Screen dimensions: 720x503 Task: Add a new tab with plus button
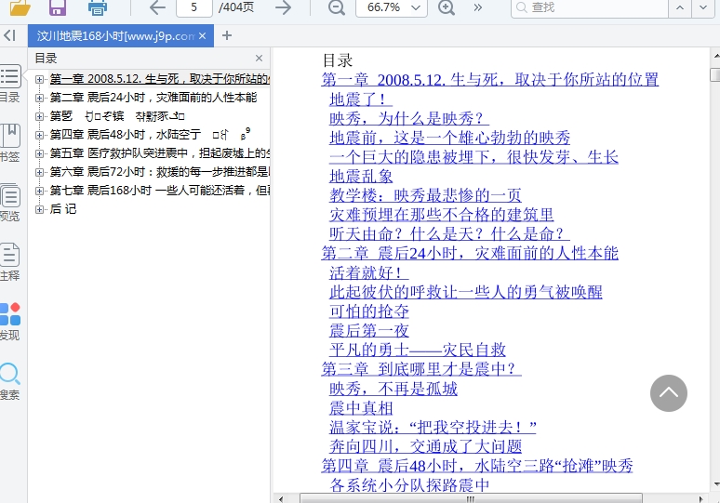point(227,36)
